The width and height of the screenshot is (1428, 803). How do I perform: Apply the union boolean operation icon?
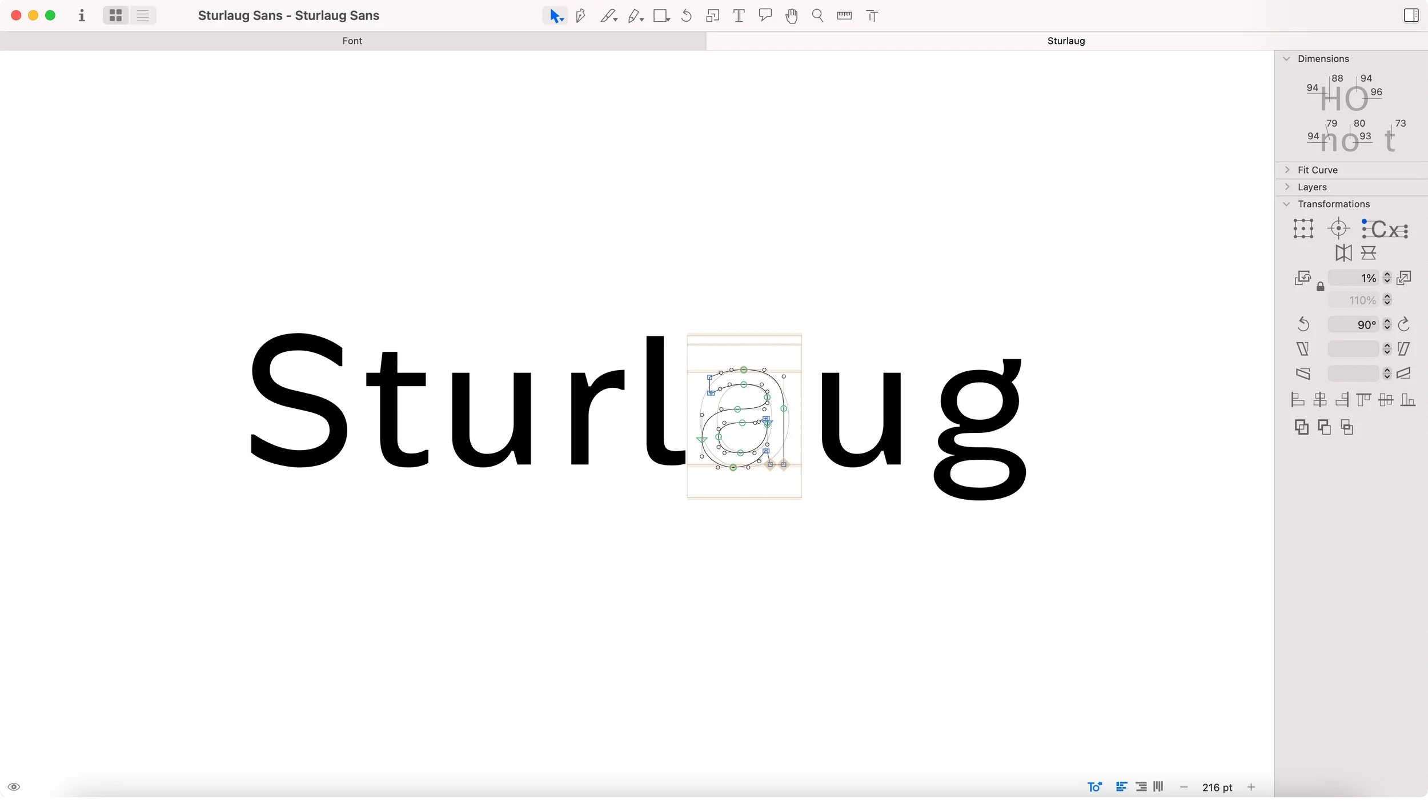[1303, 427]
